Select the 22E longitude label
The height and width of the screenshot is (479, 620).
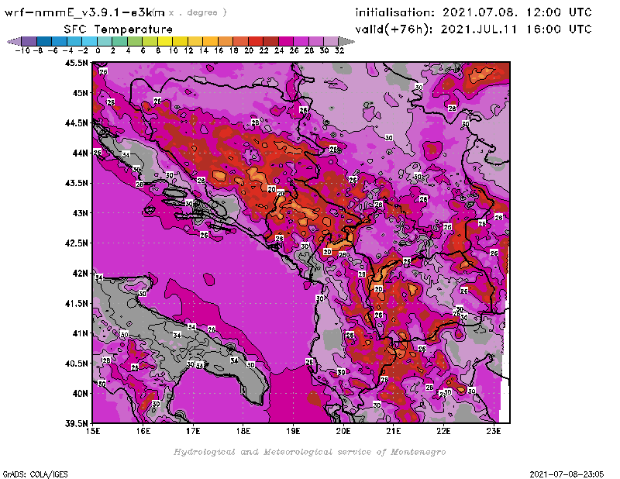[x=443, y=431]
